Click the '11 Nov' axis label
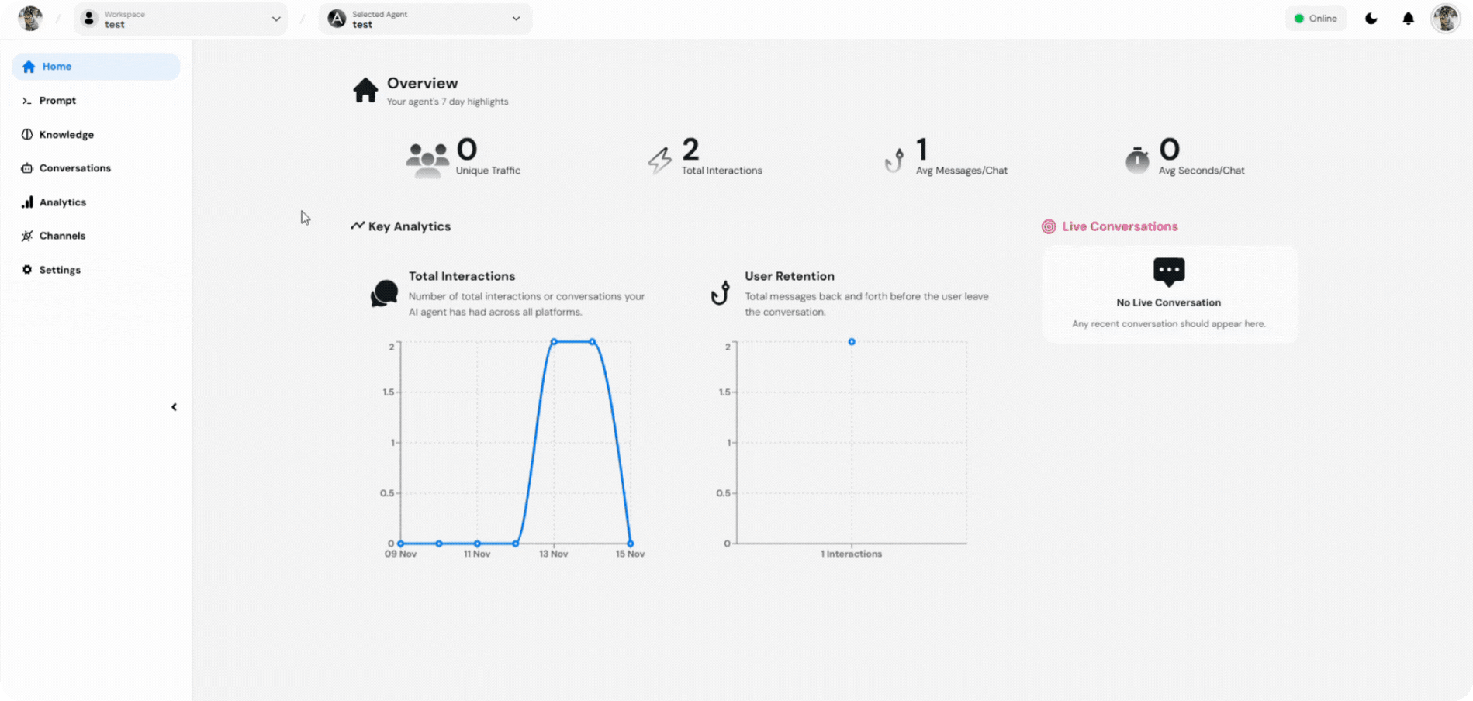 pyautogui.click(x=477, y=554)
